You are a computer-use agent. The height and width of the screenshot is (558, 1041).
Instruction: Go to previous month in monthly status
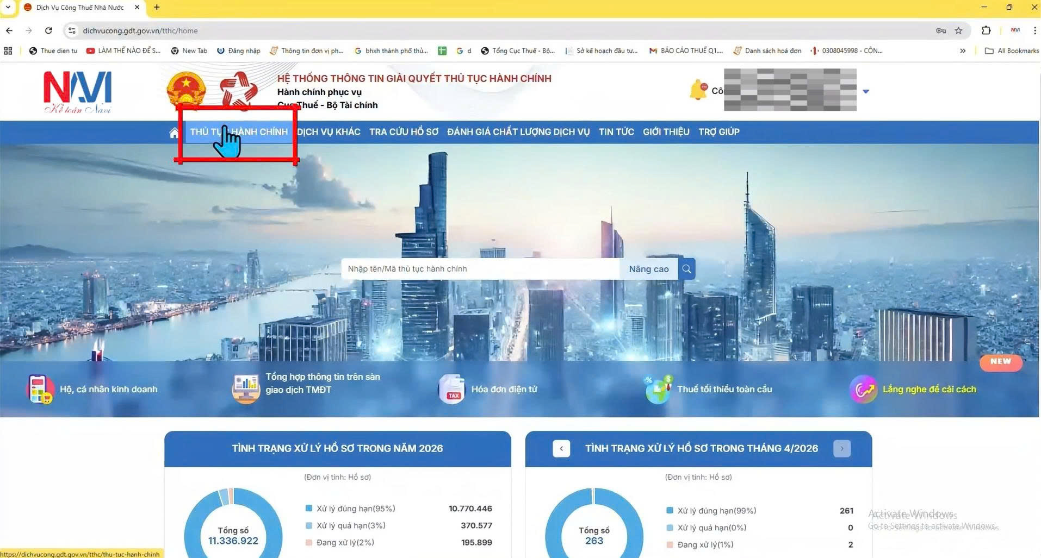pos(561,448)
